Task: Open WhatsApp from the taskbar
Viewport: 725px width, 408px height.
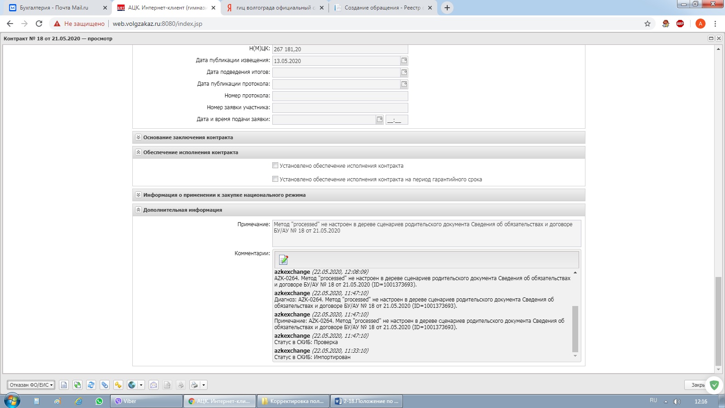Action: coord(99,401)
